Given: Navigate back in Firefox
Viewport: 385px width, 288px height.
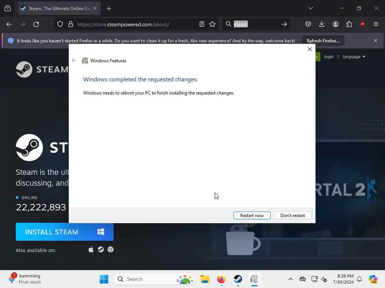Looking at the screenshot, I should coord(9,24).
